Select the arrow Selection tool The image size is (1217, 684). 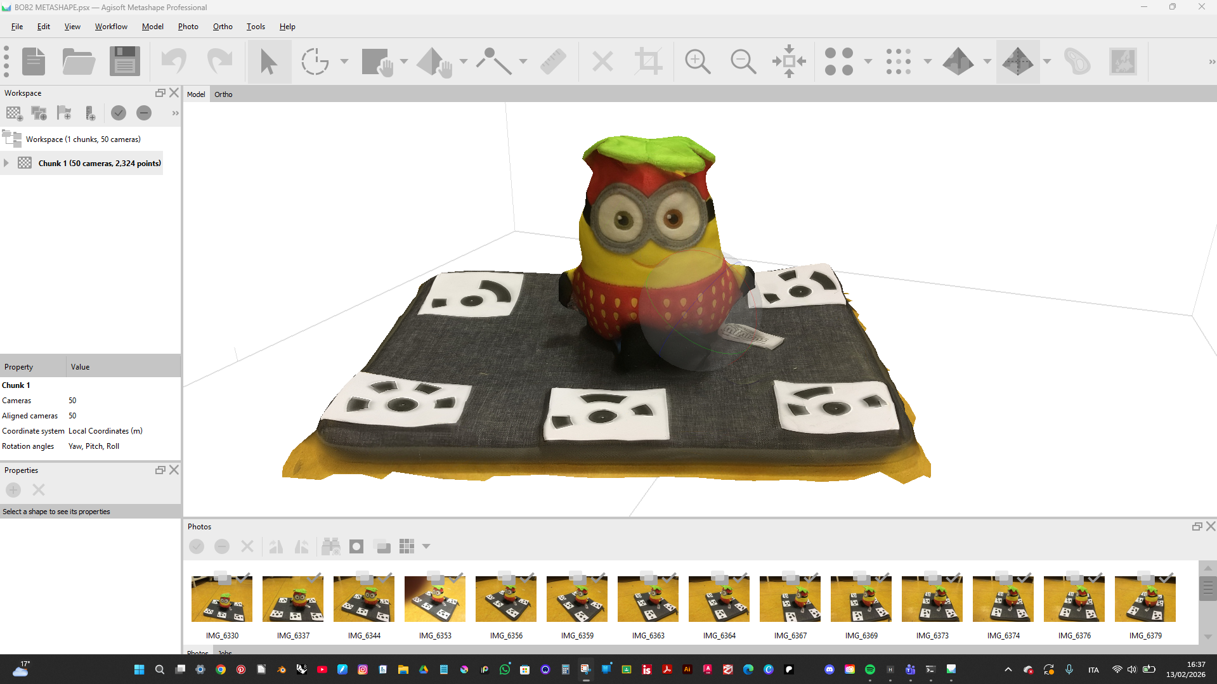[269, 61]
